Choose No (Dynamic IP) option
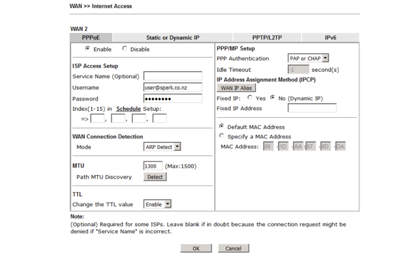407x278 pixels. [x=273, y=99]
